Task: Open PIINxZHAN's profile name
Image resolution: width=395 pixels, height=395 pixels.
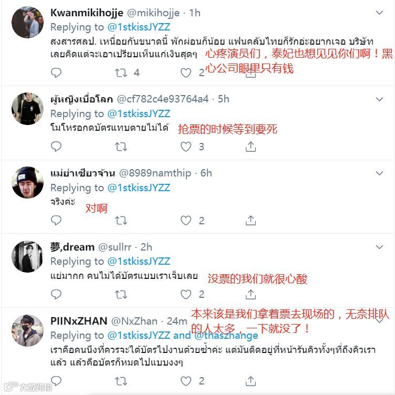Action: point(79,321)
